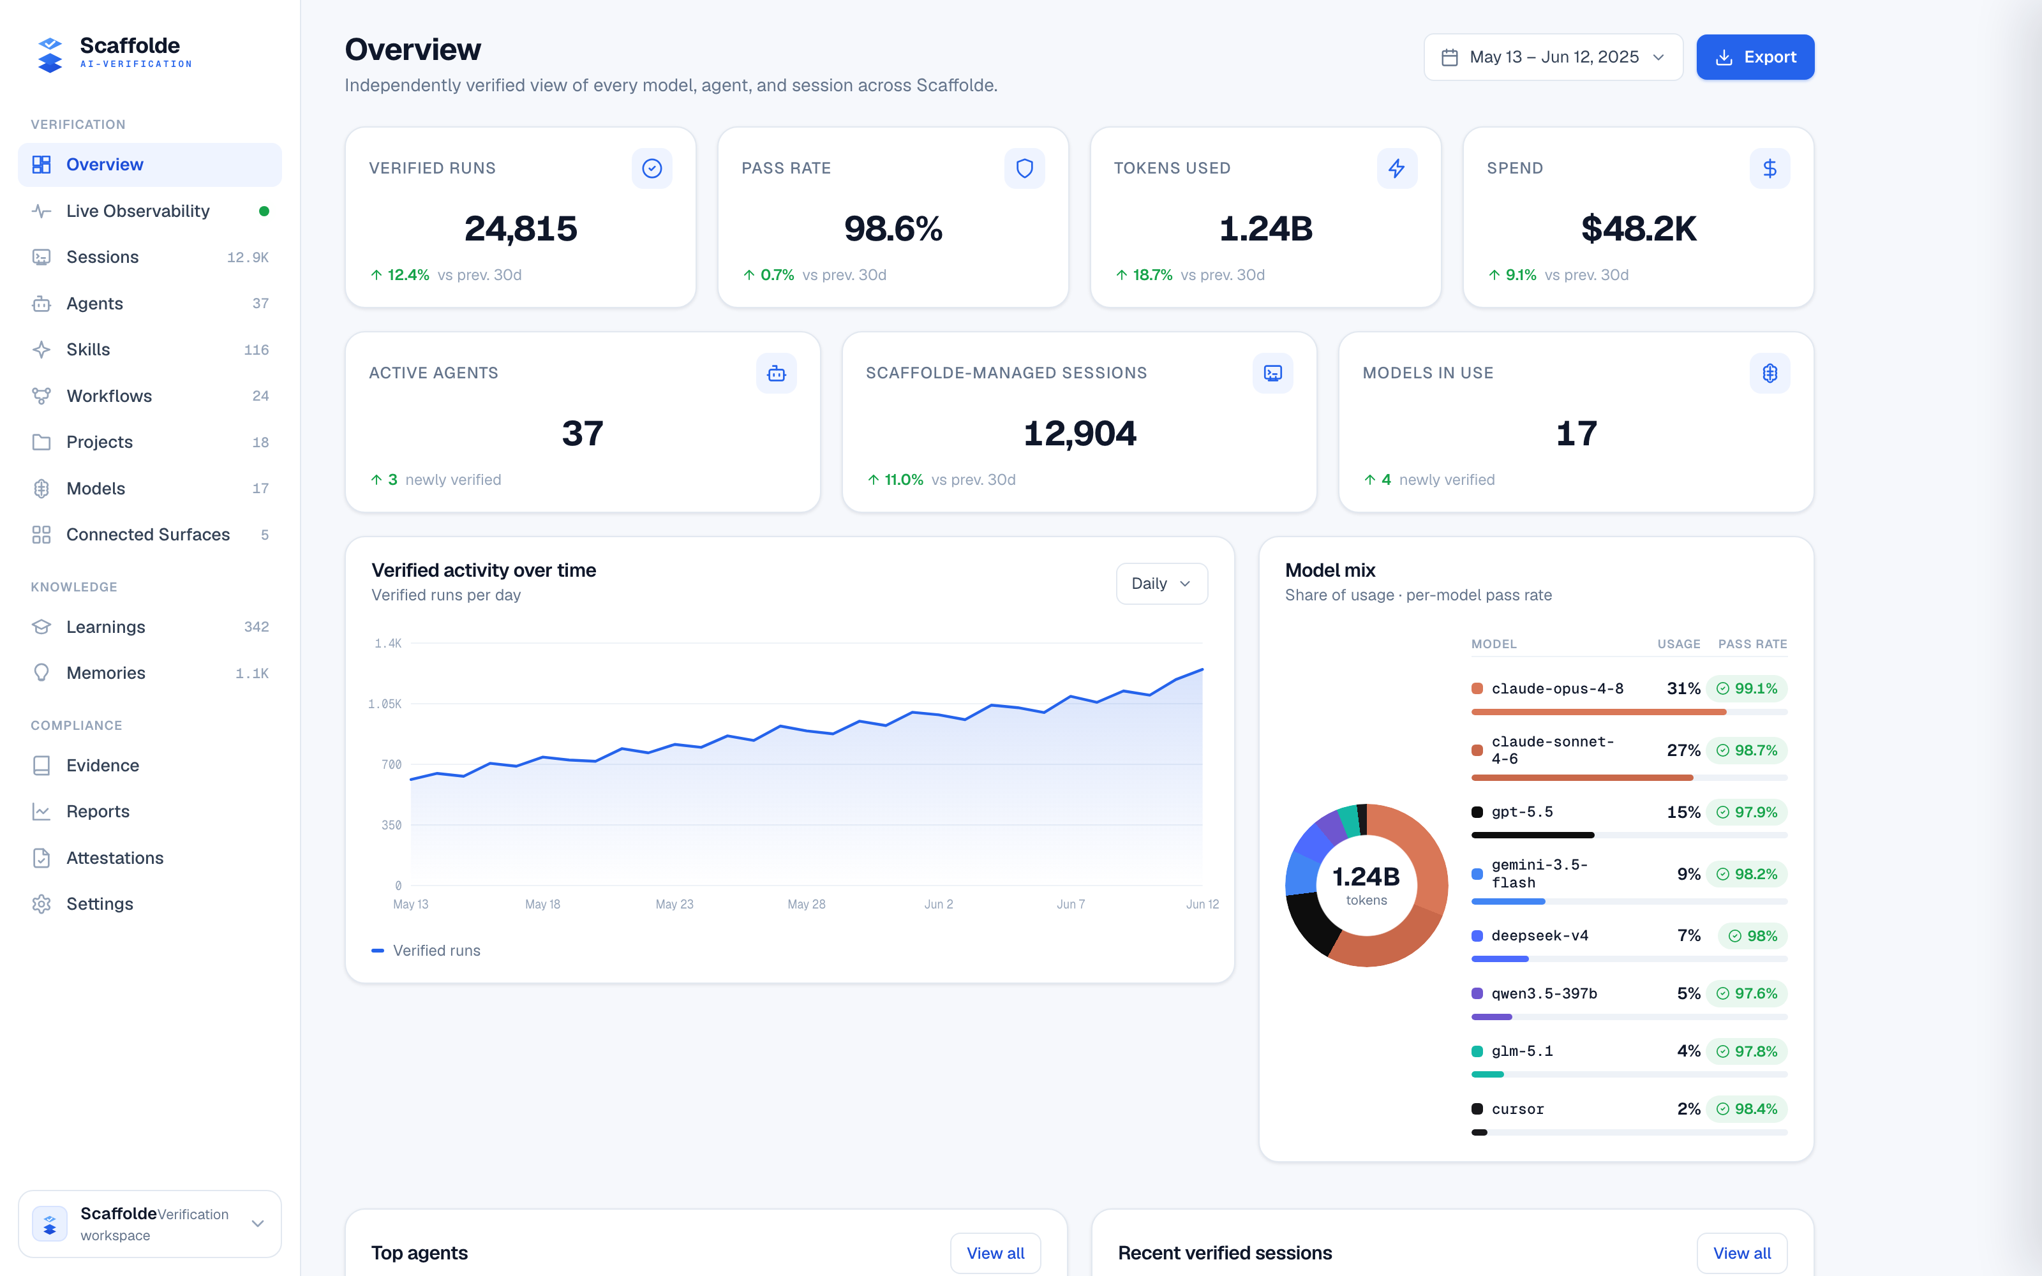Click the claude-opus-4-8 usage bar
2042x1276 pixels.
pos(1628,712)
